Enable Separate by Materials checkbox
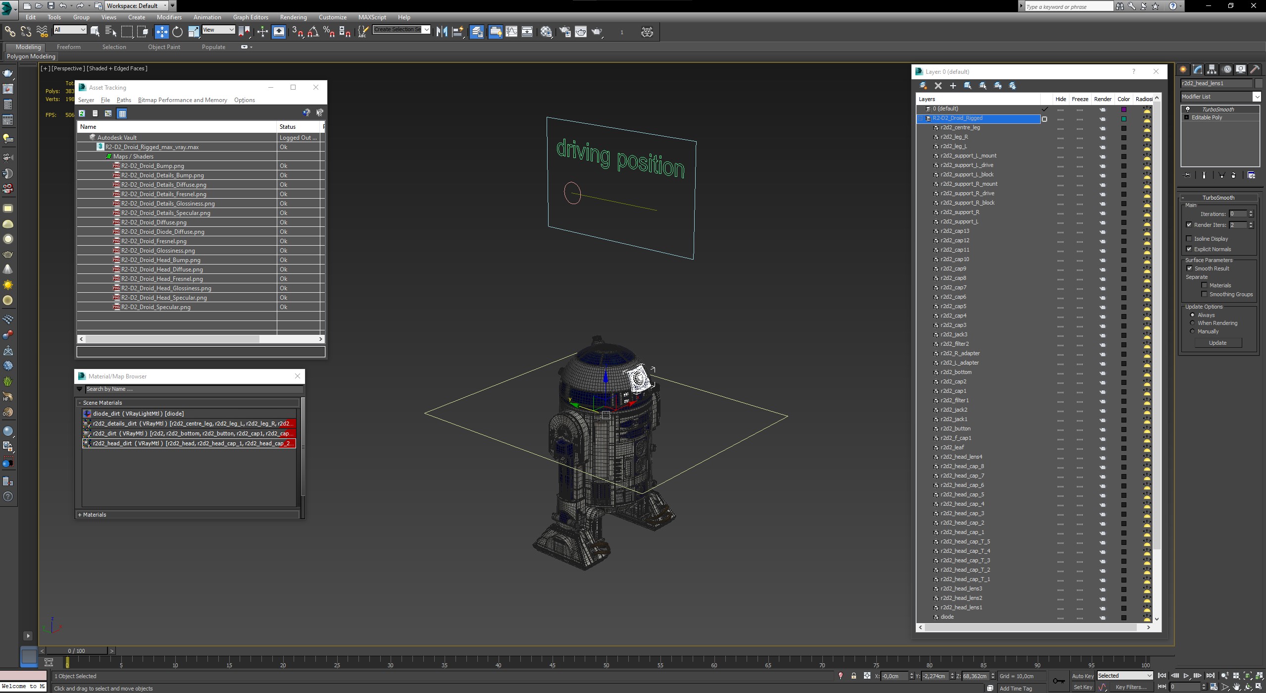The height and width of the screenshot is (693, 1266). (1205, 285)
